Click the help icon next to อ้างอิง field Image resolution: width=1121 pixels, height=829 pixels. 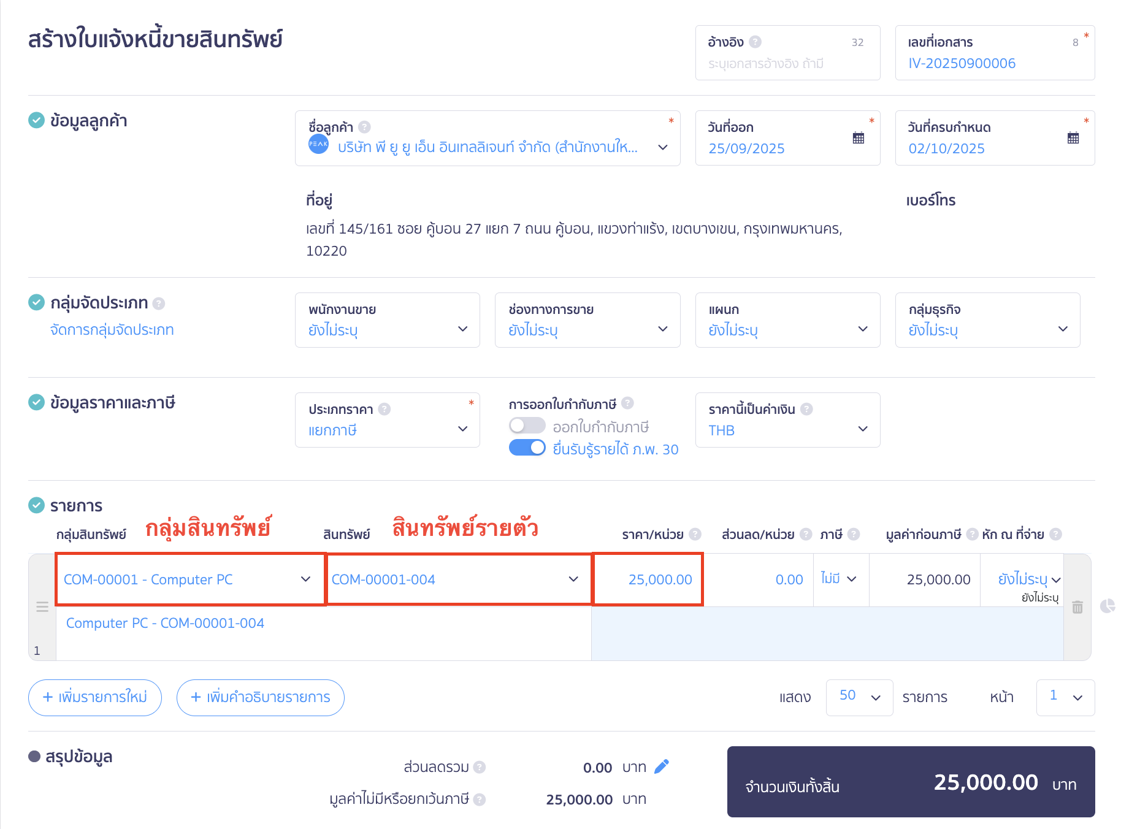(x=756, y=42)
